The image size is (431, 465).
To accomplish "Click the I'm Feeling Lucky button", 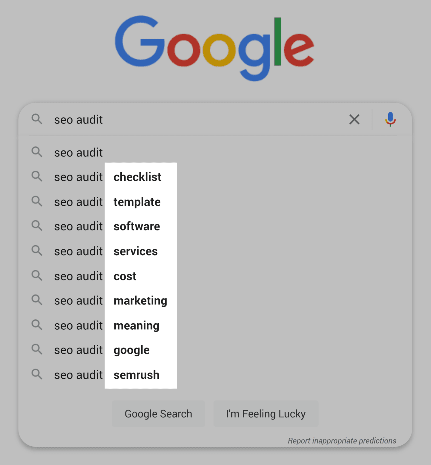I will click(266, 414).
